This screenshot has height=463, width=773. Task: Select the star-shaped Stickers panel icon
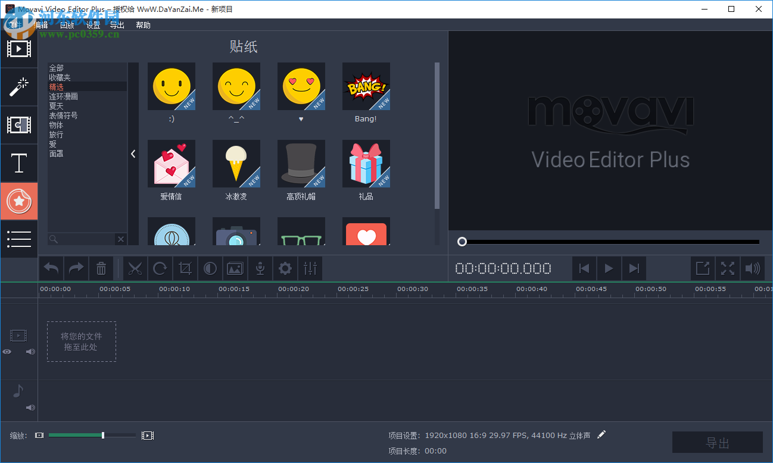point(19,201)
